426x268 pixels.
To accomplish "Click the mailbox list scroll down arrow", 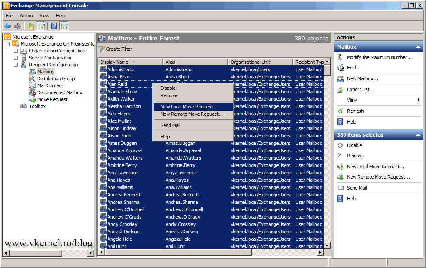I will click(327, 245).
